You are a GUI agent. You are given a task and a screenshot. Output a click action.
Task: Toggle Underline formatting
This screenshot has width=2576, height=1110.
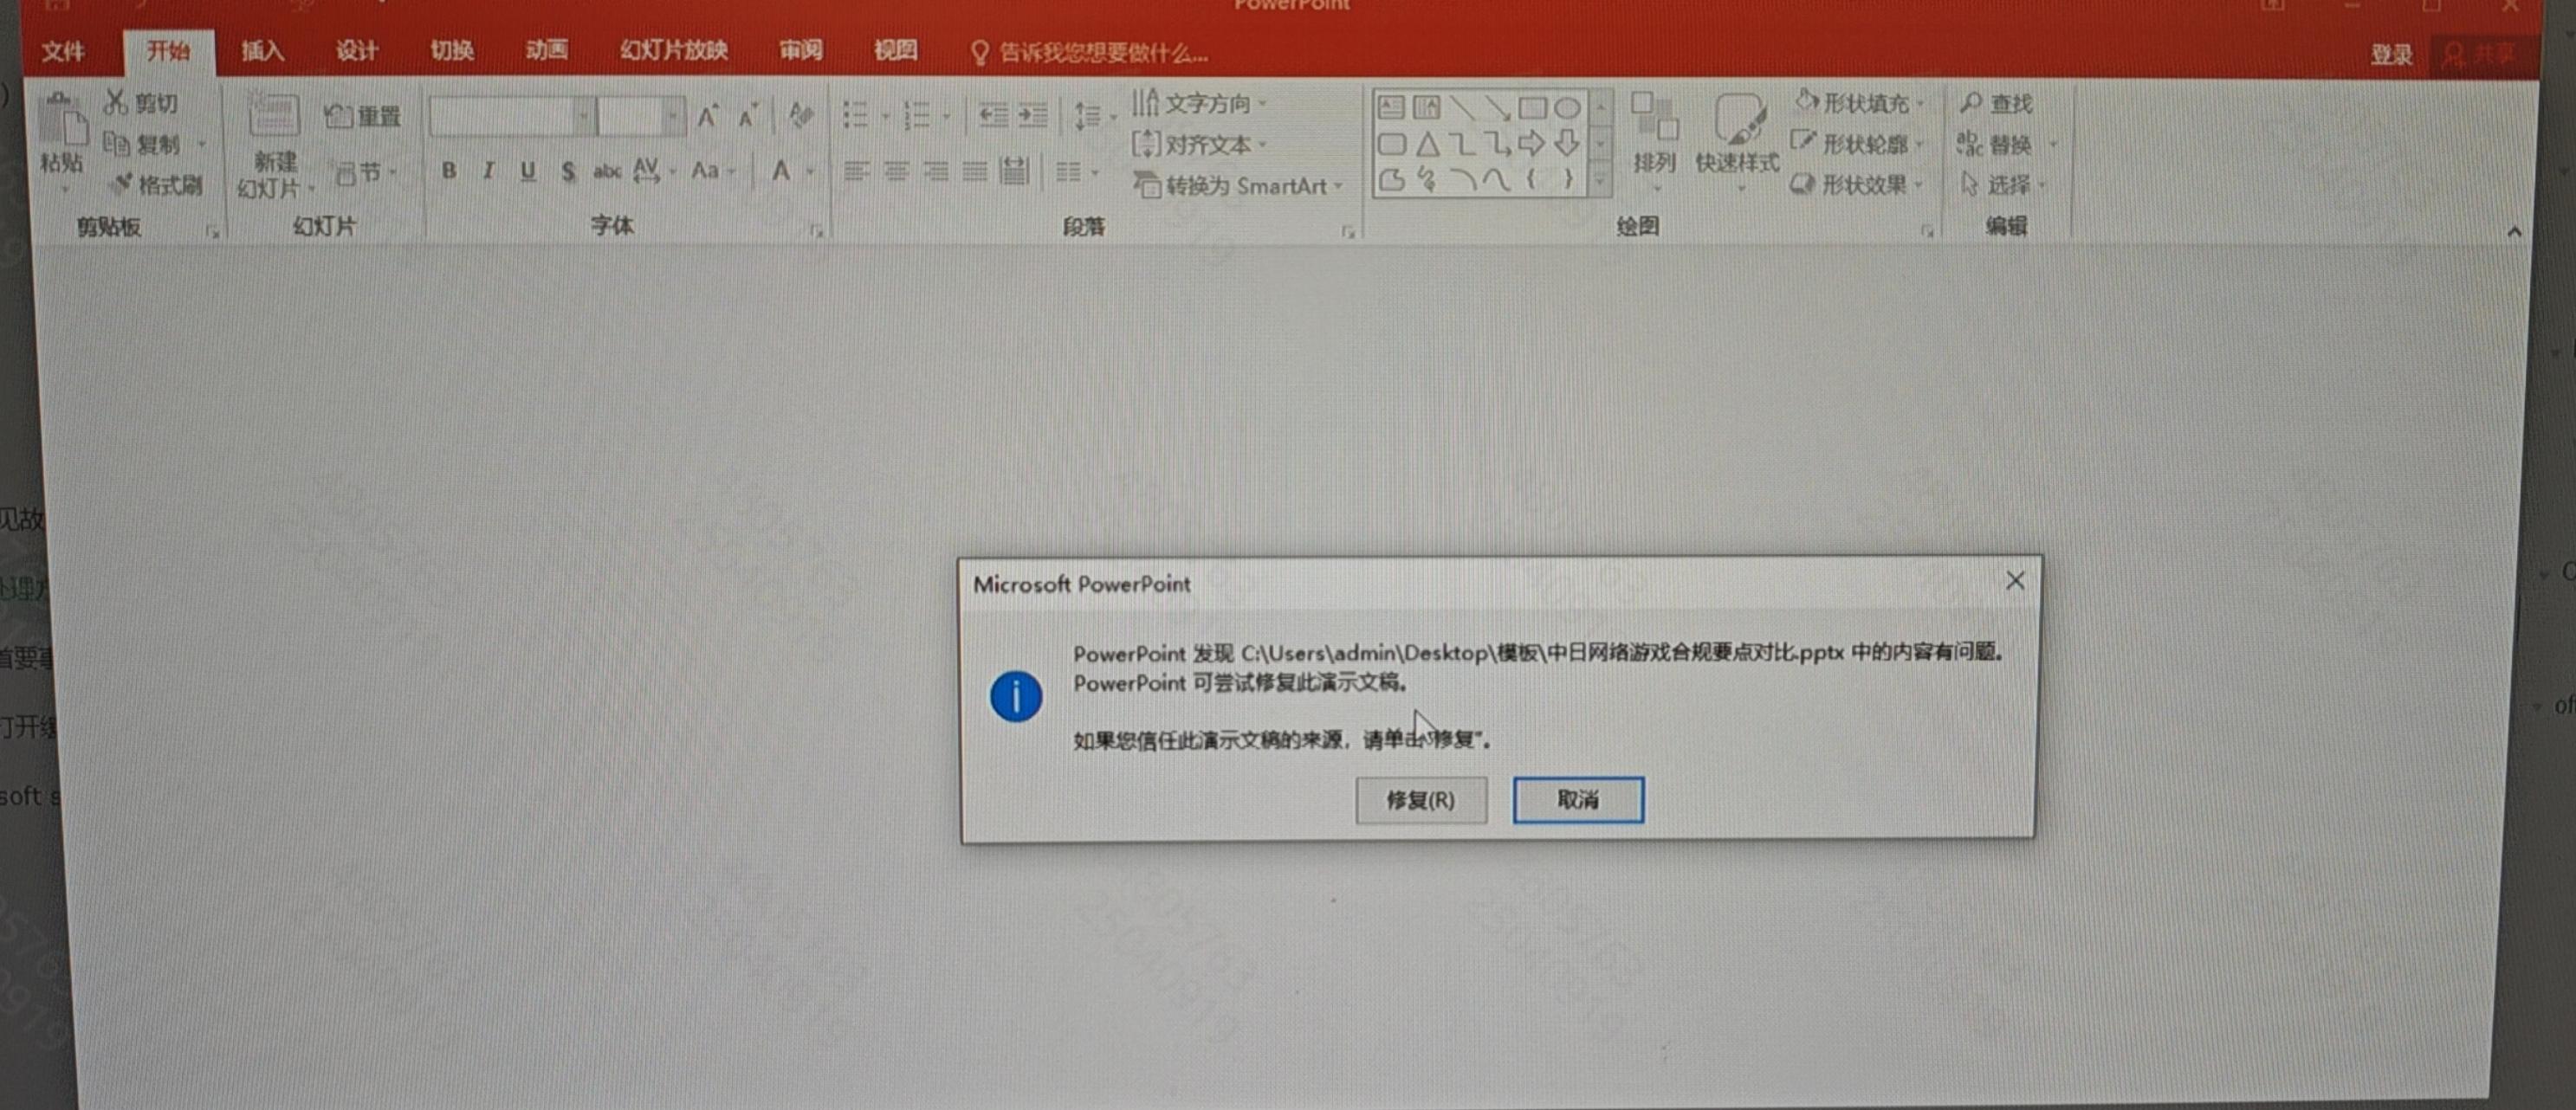[528, 171]
